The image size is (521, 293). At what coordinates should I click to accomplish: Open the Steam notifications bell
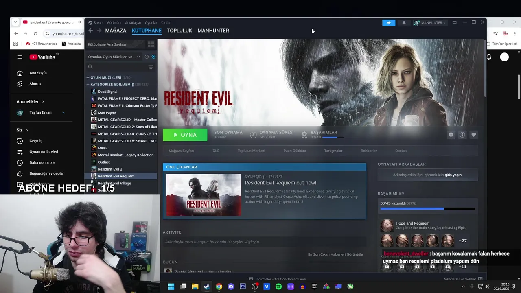pos(404,23)
